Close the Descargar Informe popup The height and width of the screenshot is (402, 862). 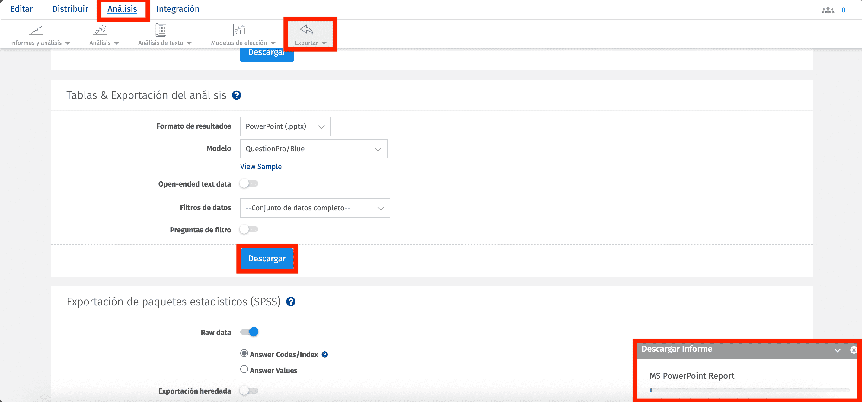(853, 350)
